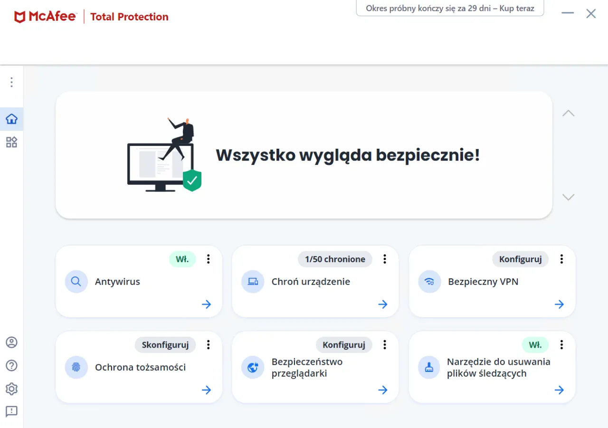Click Wł. badge on tracker removal tool
Screen dimensions: 608x428
(535, 345)
